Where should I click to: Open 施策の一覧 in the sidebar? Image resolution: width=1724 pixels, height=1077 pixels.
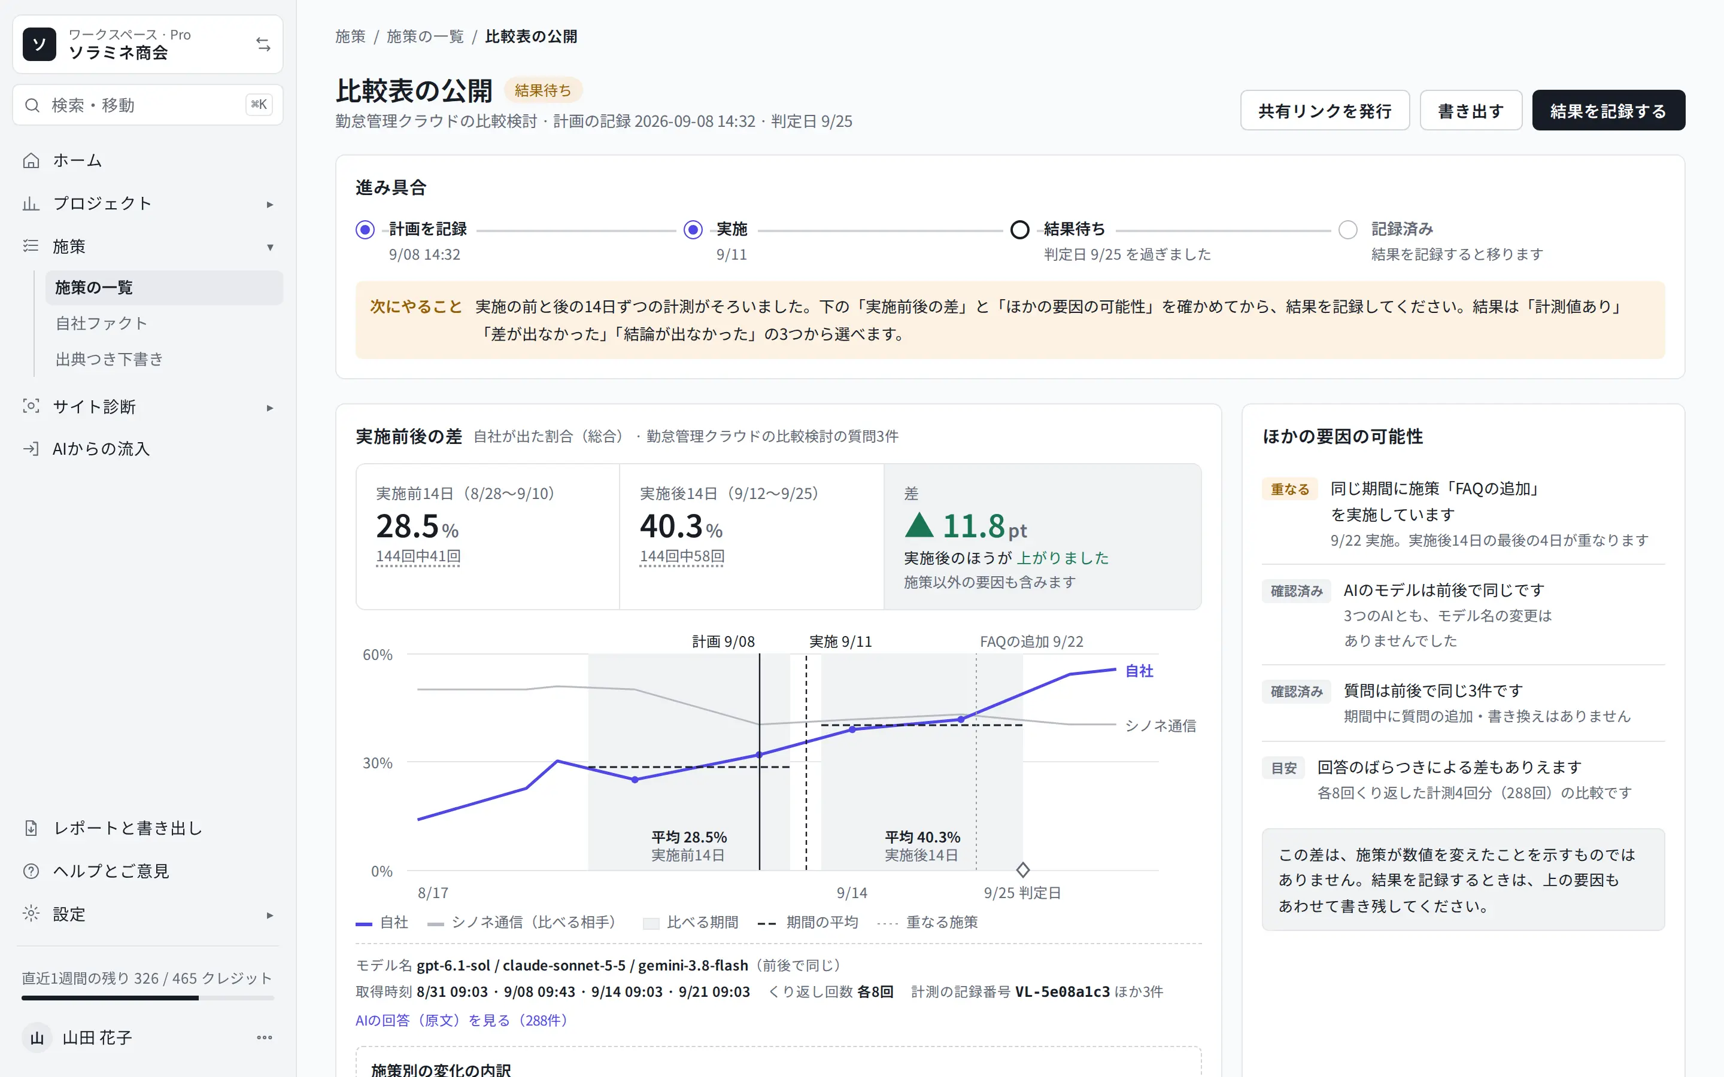coord(165,288)
